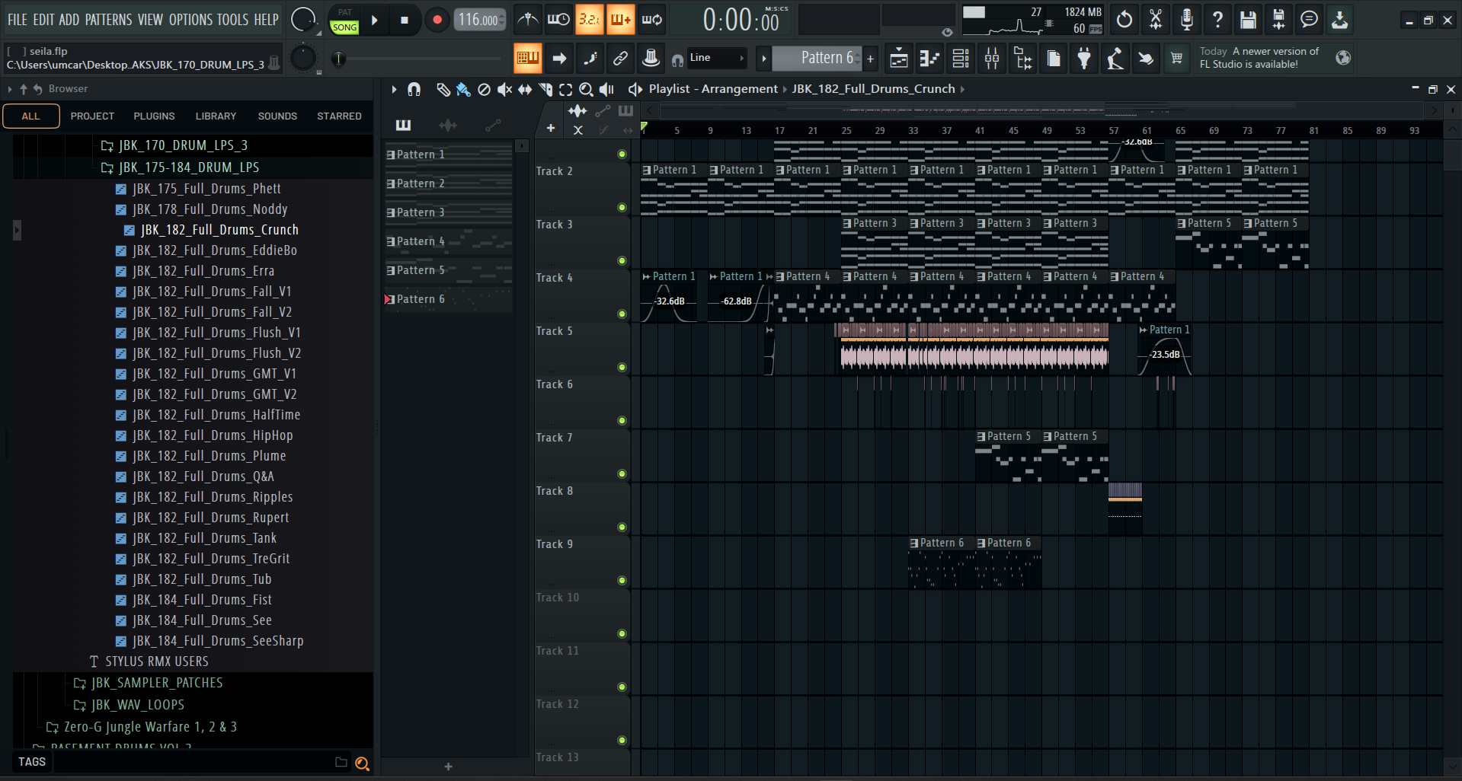
Task: Click the project info speech bubble icon
Action: pyautogui.click(x=1309, y=20)
